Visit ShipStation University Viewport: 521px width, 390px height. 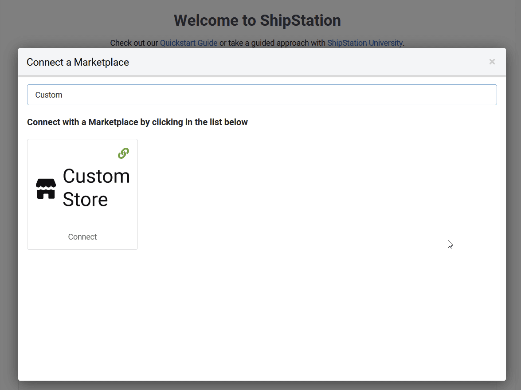[x=364, y=43]
